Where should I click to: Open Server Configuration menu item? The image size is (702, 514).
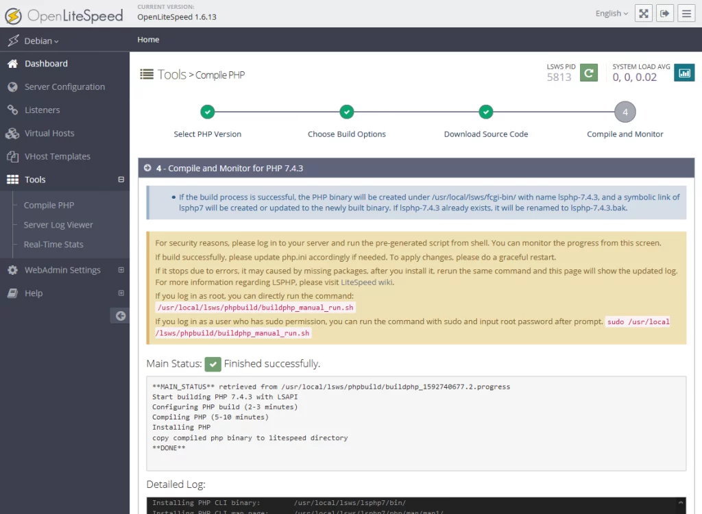65,87
